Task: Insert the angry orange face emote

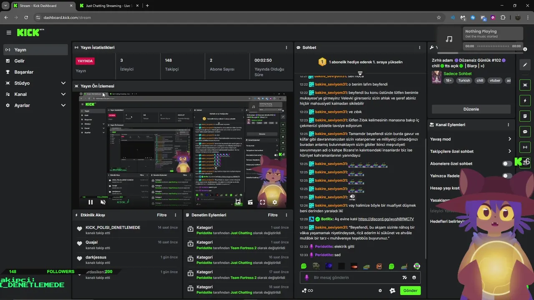Action: click(x=379, y=266)
